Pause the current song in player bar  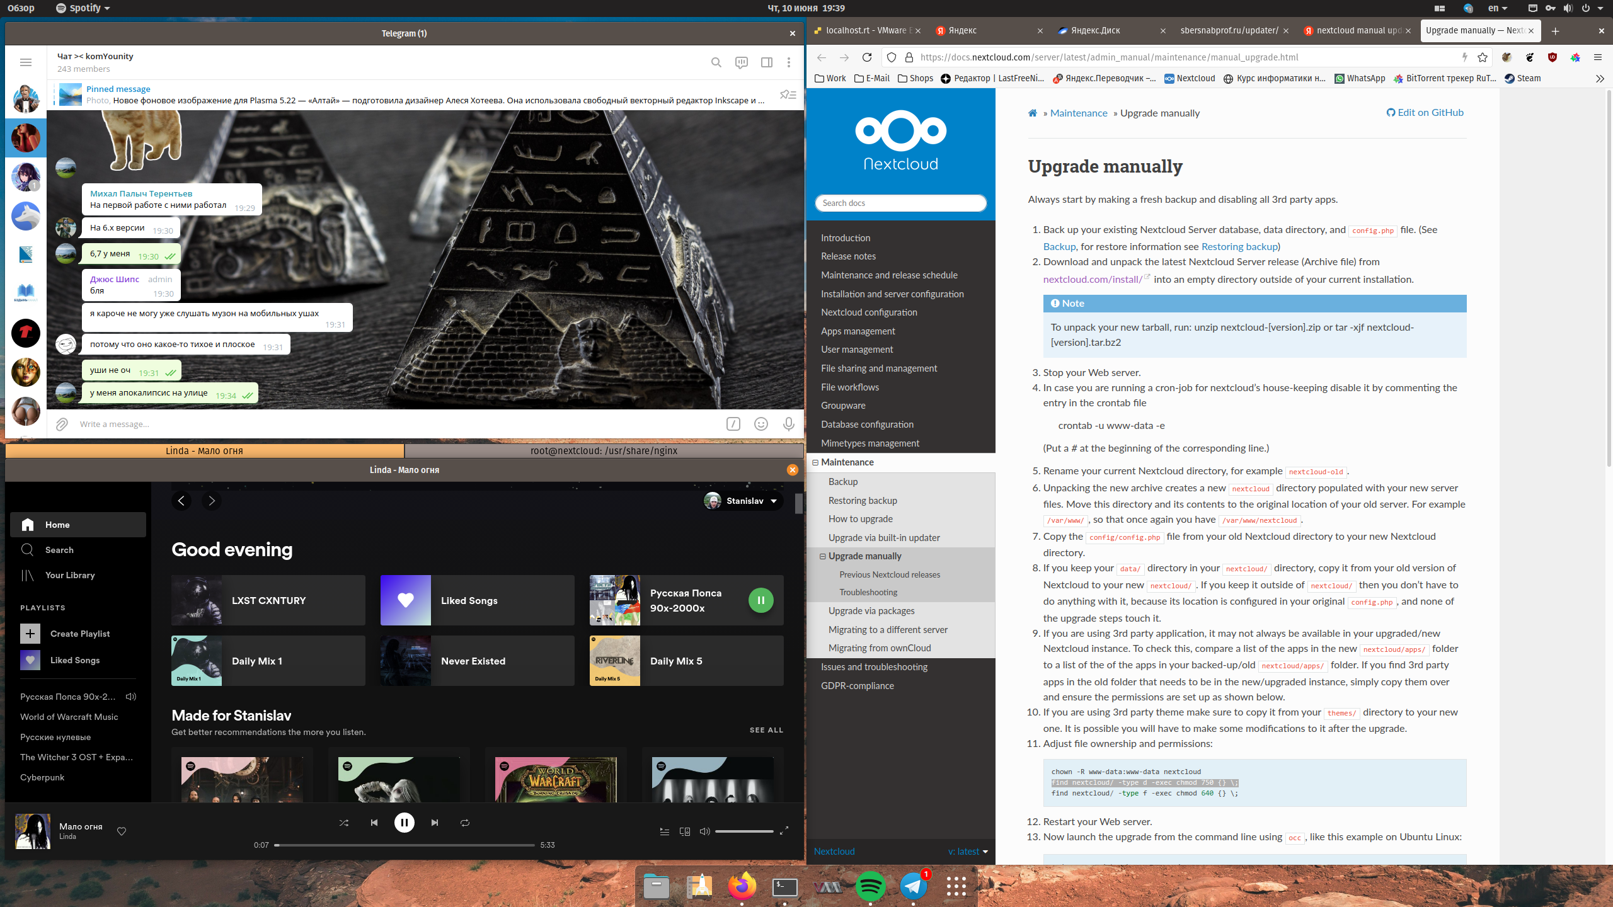pos(405,823)
